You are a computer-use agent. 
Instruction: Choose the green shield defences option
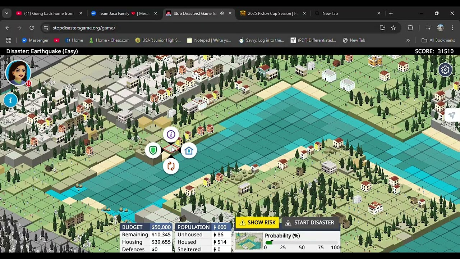click(x=153, y=150)
